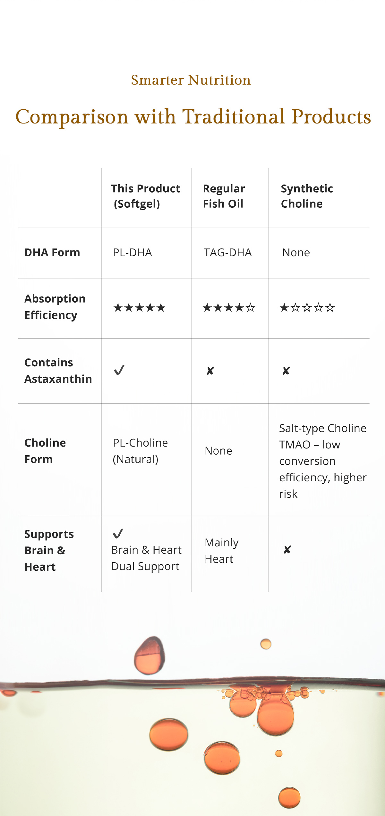Click the one-star rating for Synthetic Choline
This screenshot has width=385, height=816.
[x=307, y=308]
